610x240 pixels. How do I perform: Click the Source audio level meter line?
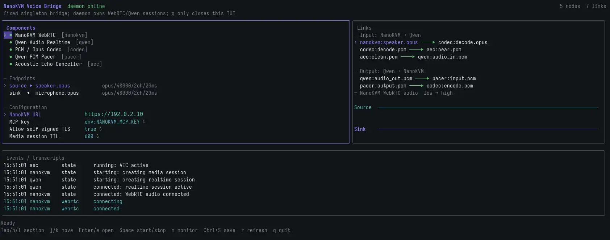[x=488, y=107]
